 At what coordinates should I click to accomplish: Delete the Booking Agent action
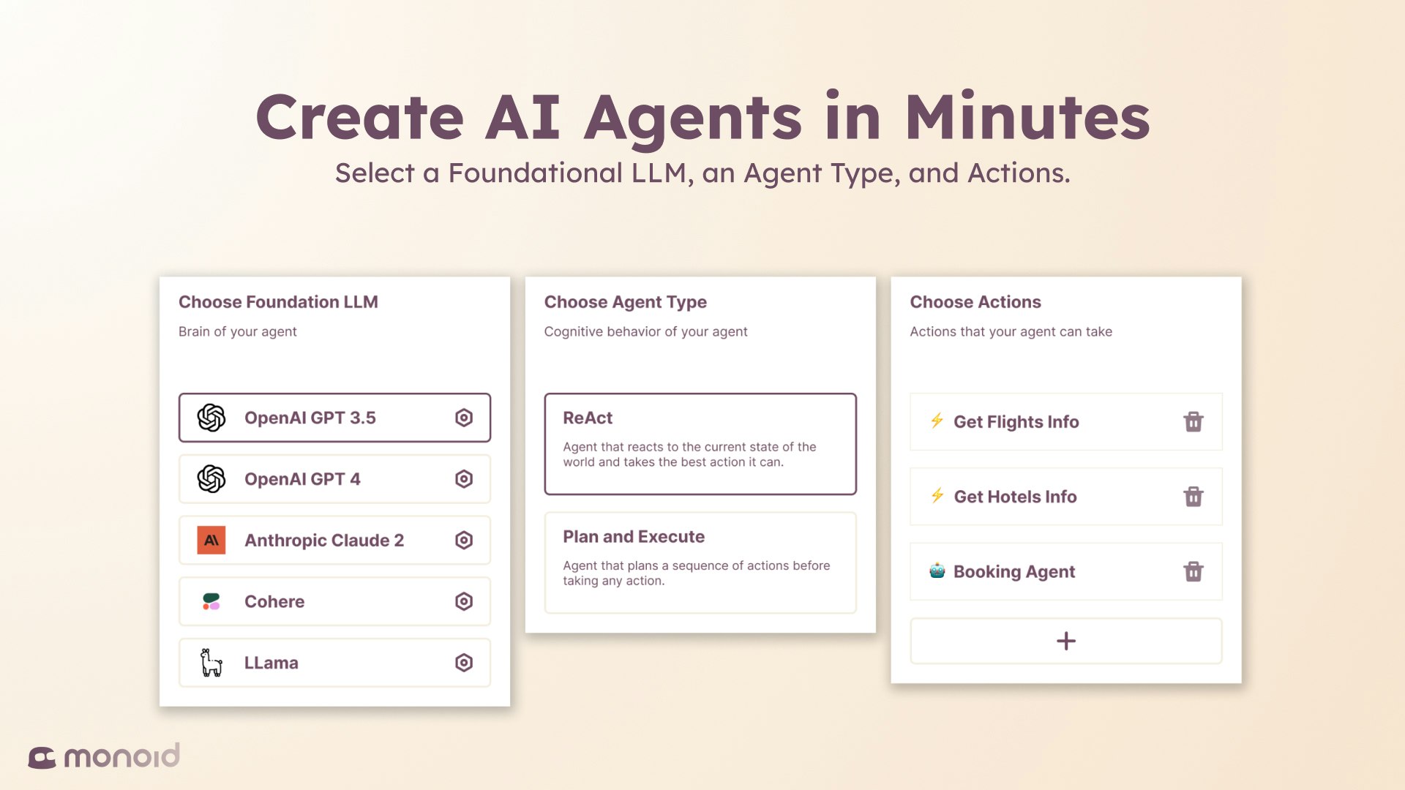tap(1193, 571)
